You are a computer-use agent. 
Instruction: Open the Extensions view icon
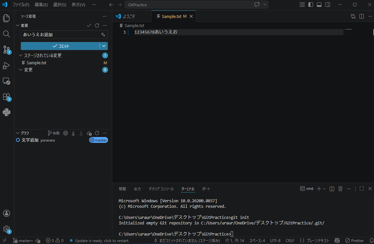pyautogui.click(x=7, y=97)
